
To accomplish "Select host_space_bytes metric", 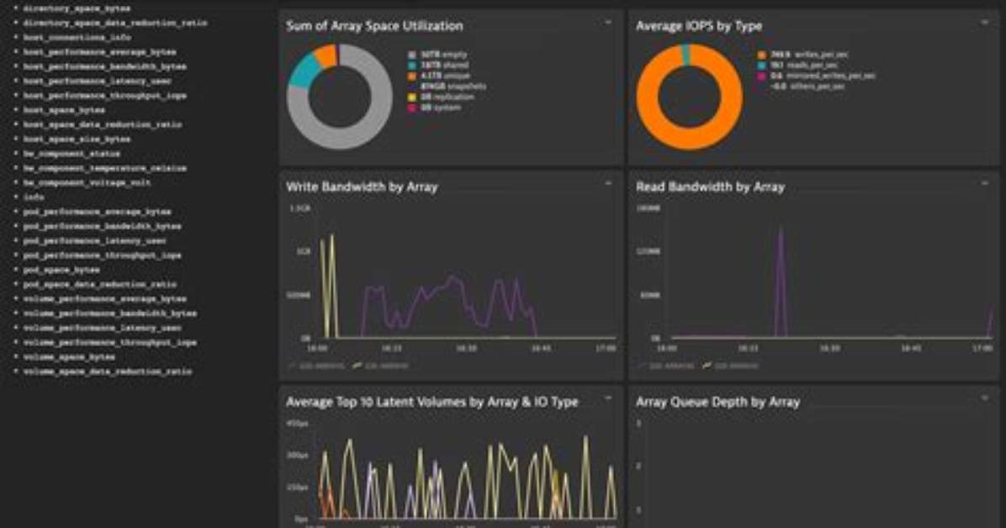I will [x=64, y=110].
